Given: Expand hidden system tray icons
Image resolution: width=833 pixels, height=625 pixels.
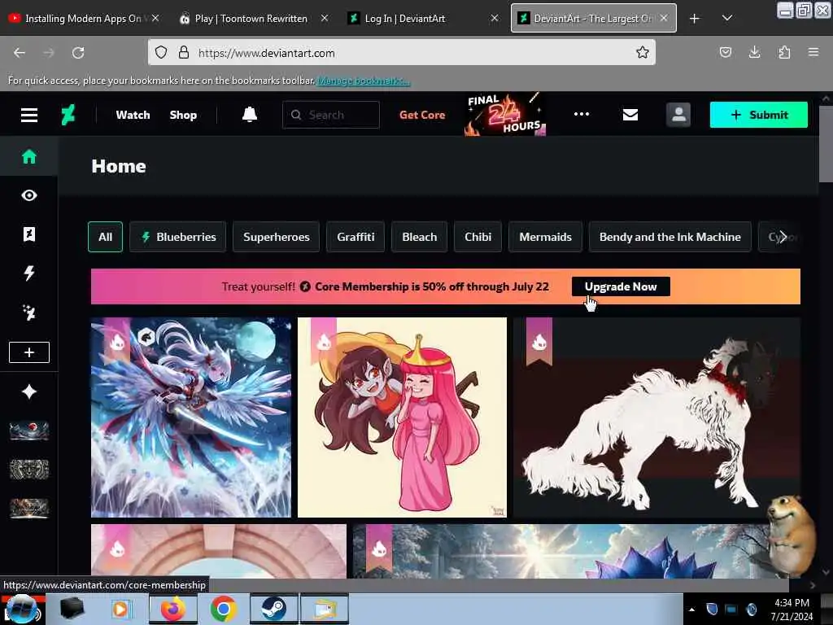Looking at the screenshot, I should point(691,610).
